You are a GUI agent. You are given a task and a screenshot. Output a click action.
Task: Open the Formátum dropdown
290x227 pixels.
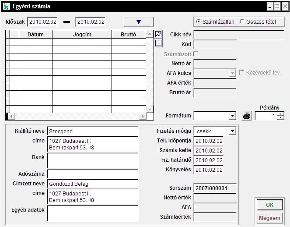coord(232,116)
